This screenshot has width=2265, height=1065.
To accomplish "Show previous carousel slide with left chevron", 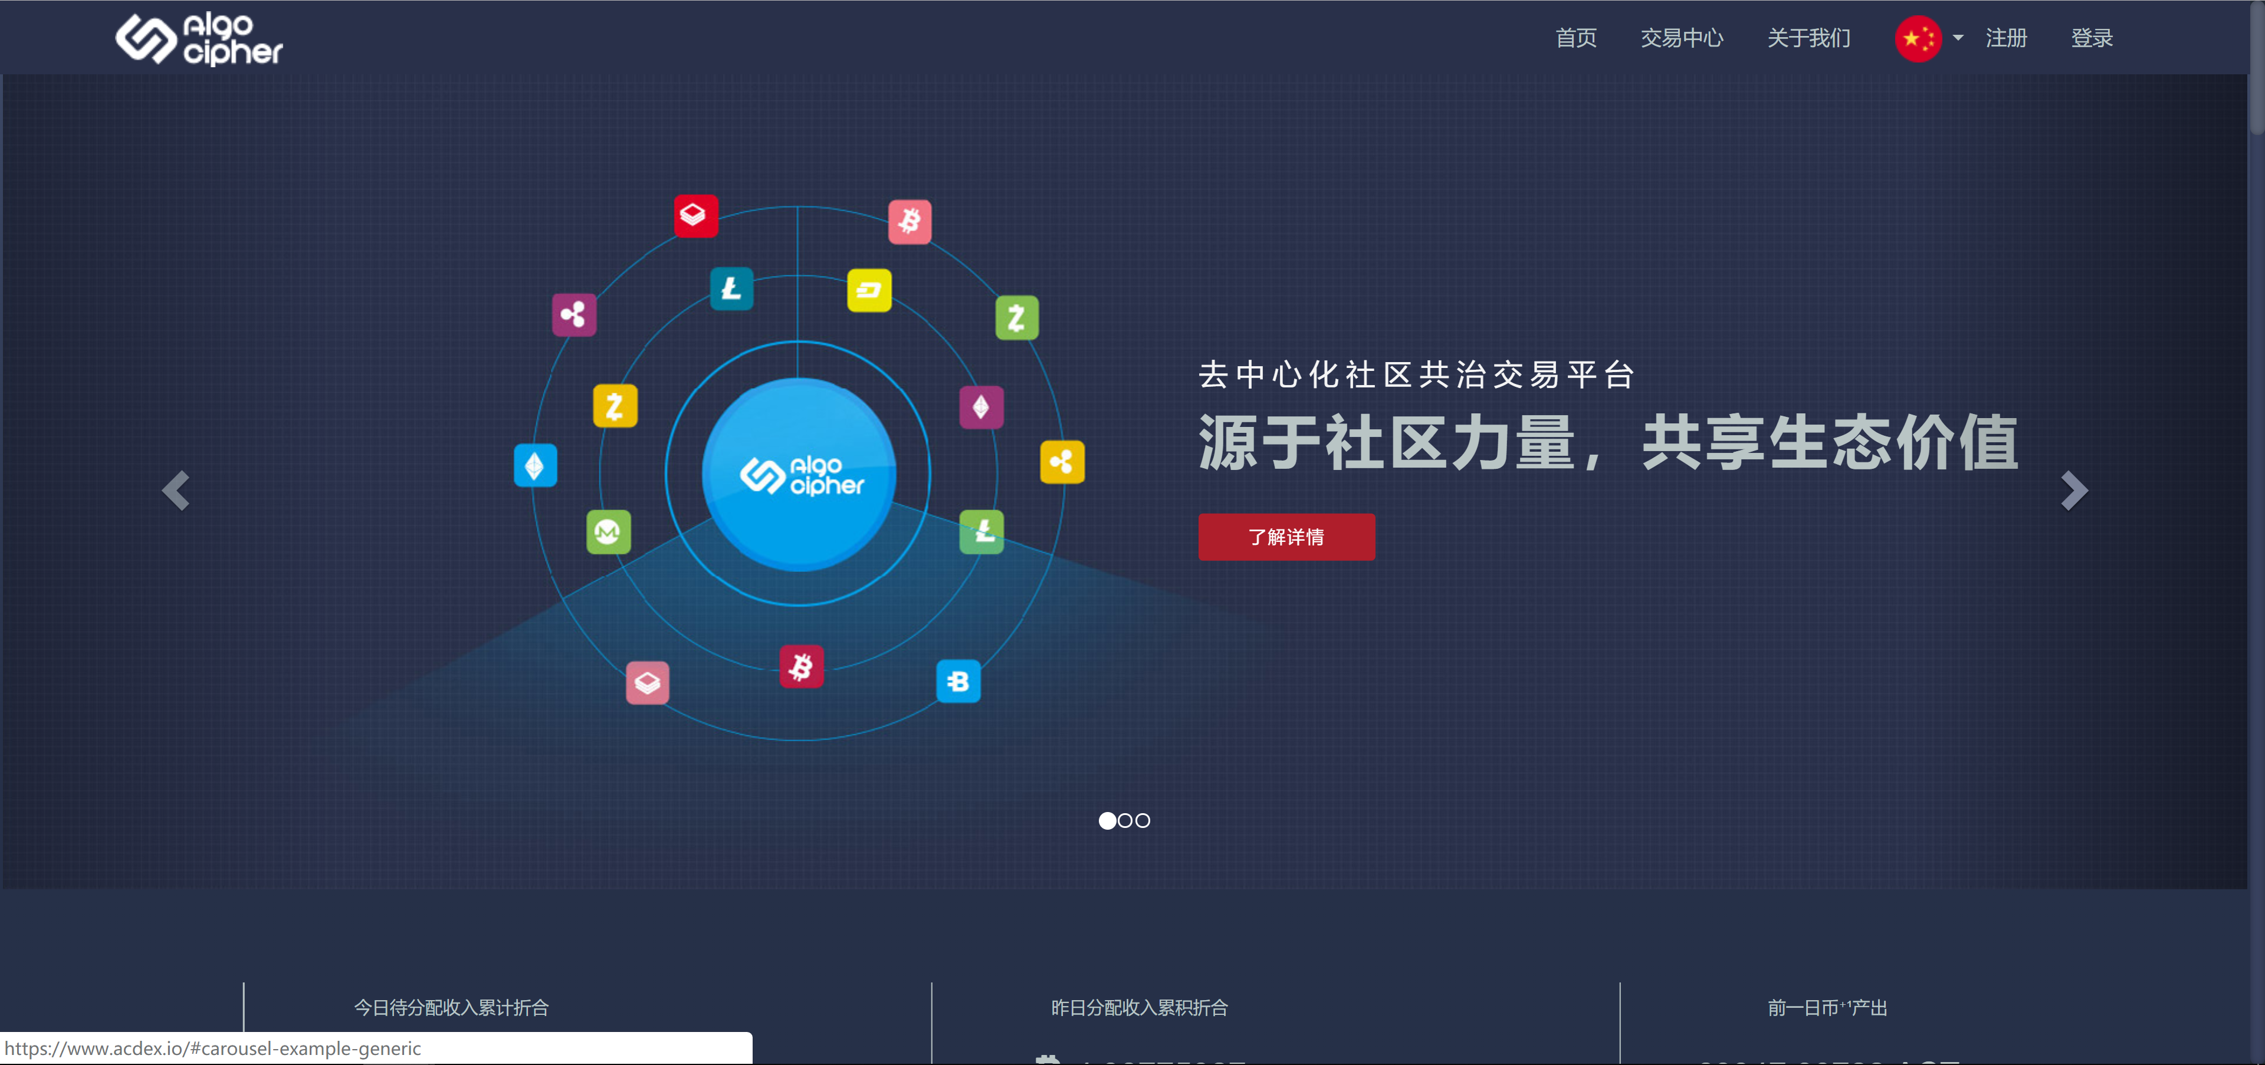I will (176, 490).
